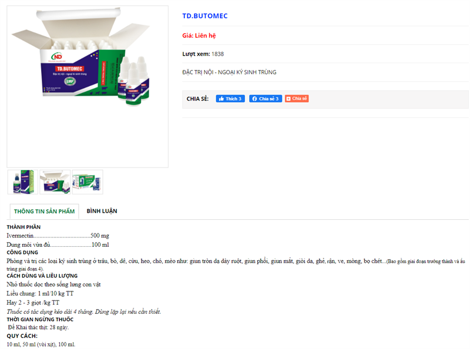Click the ND logo on the product box
This screenshot has width=470, height=349.
tap(56, 56)
